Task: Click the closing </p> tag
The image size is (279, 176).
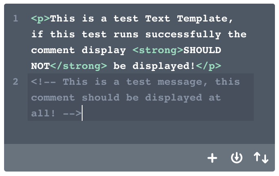Action: click(209, 66)
